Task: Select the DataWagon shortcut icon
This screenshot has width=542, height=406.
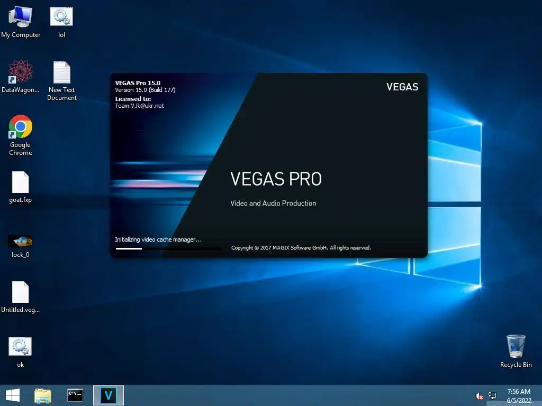Action: click(21, 76)
